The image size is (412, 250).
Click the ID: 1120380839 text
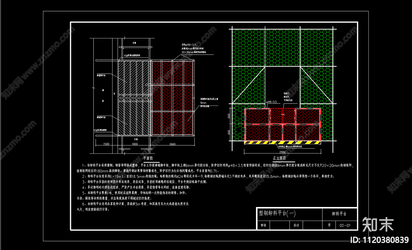379,240
